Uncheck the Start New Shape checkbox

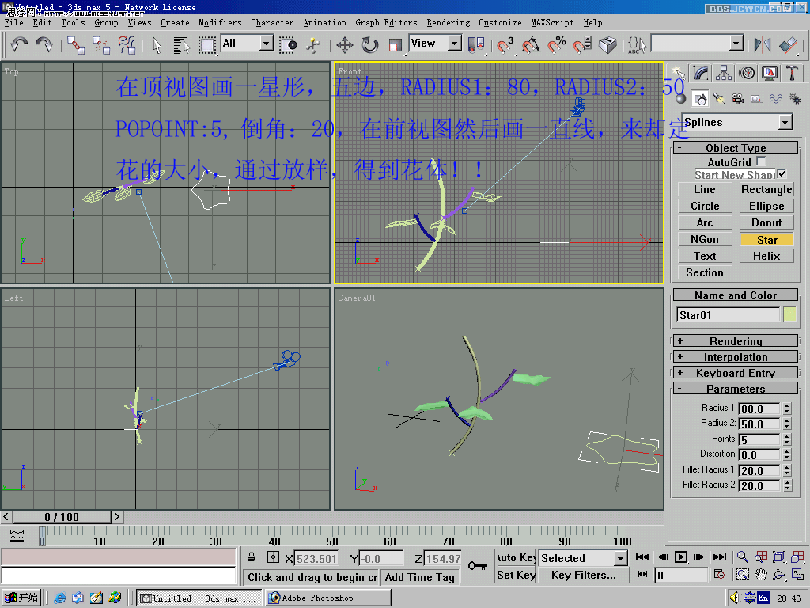point(782,173)
